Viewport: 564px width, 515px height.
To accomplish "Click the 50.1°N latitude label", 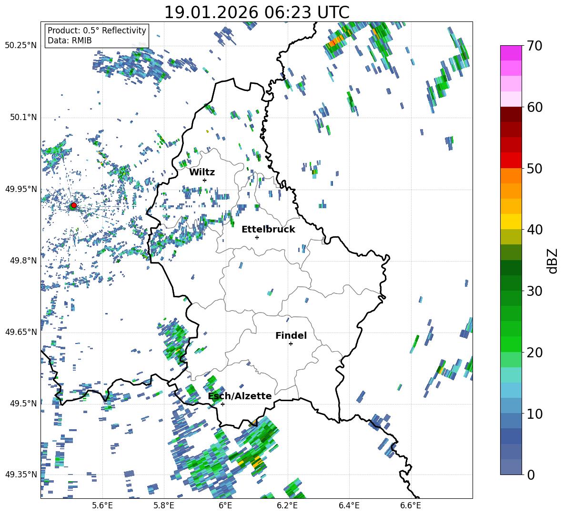I will point(23,117).
